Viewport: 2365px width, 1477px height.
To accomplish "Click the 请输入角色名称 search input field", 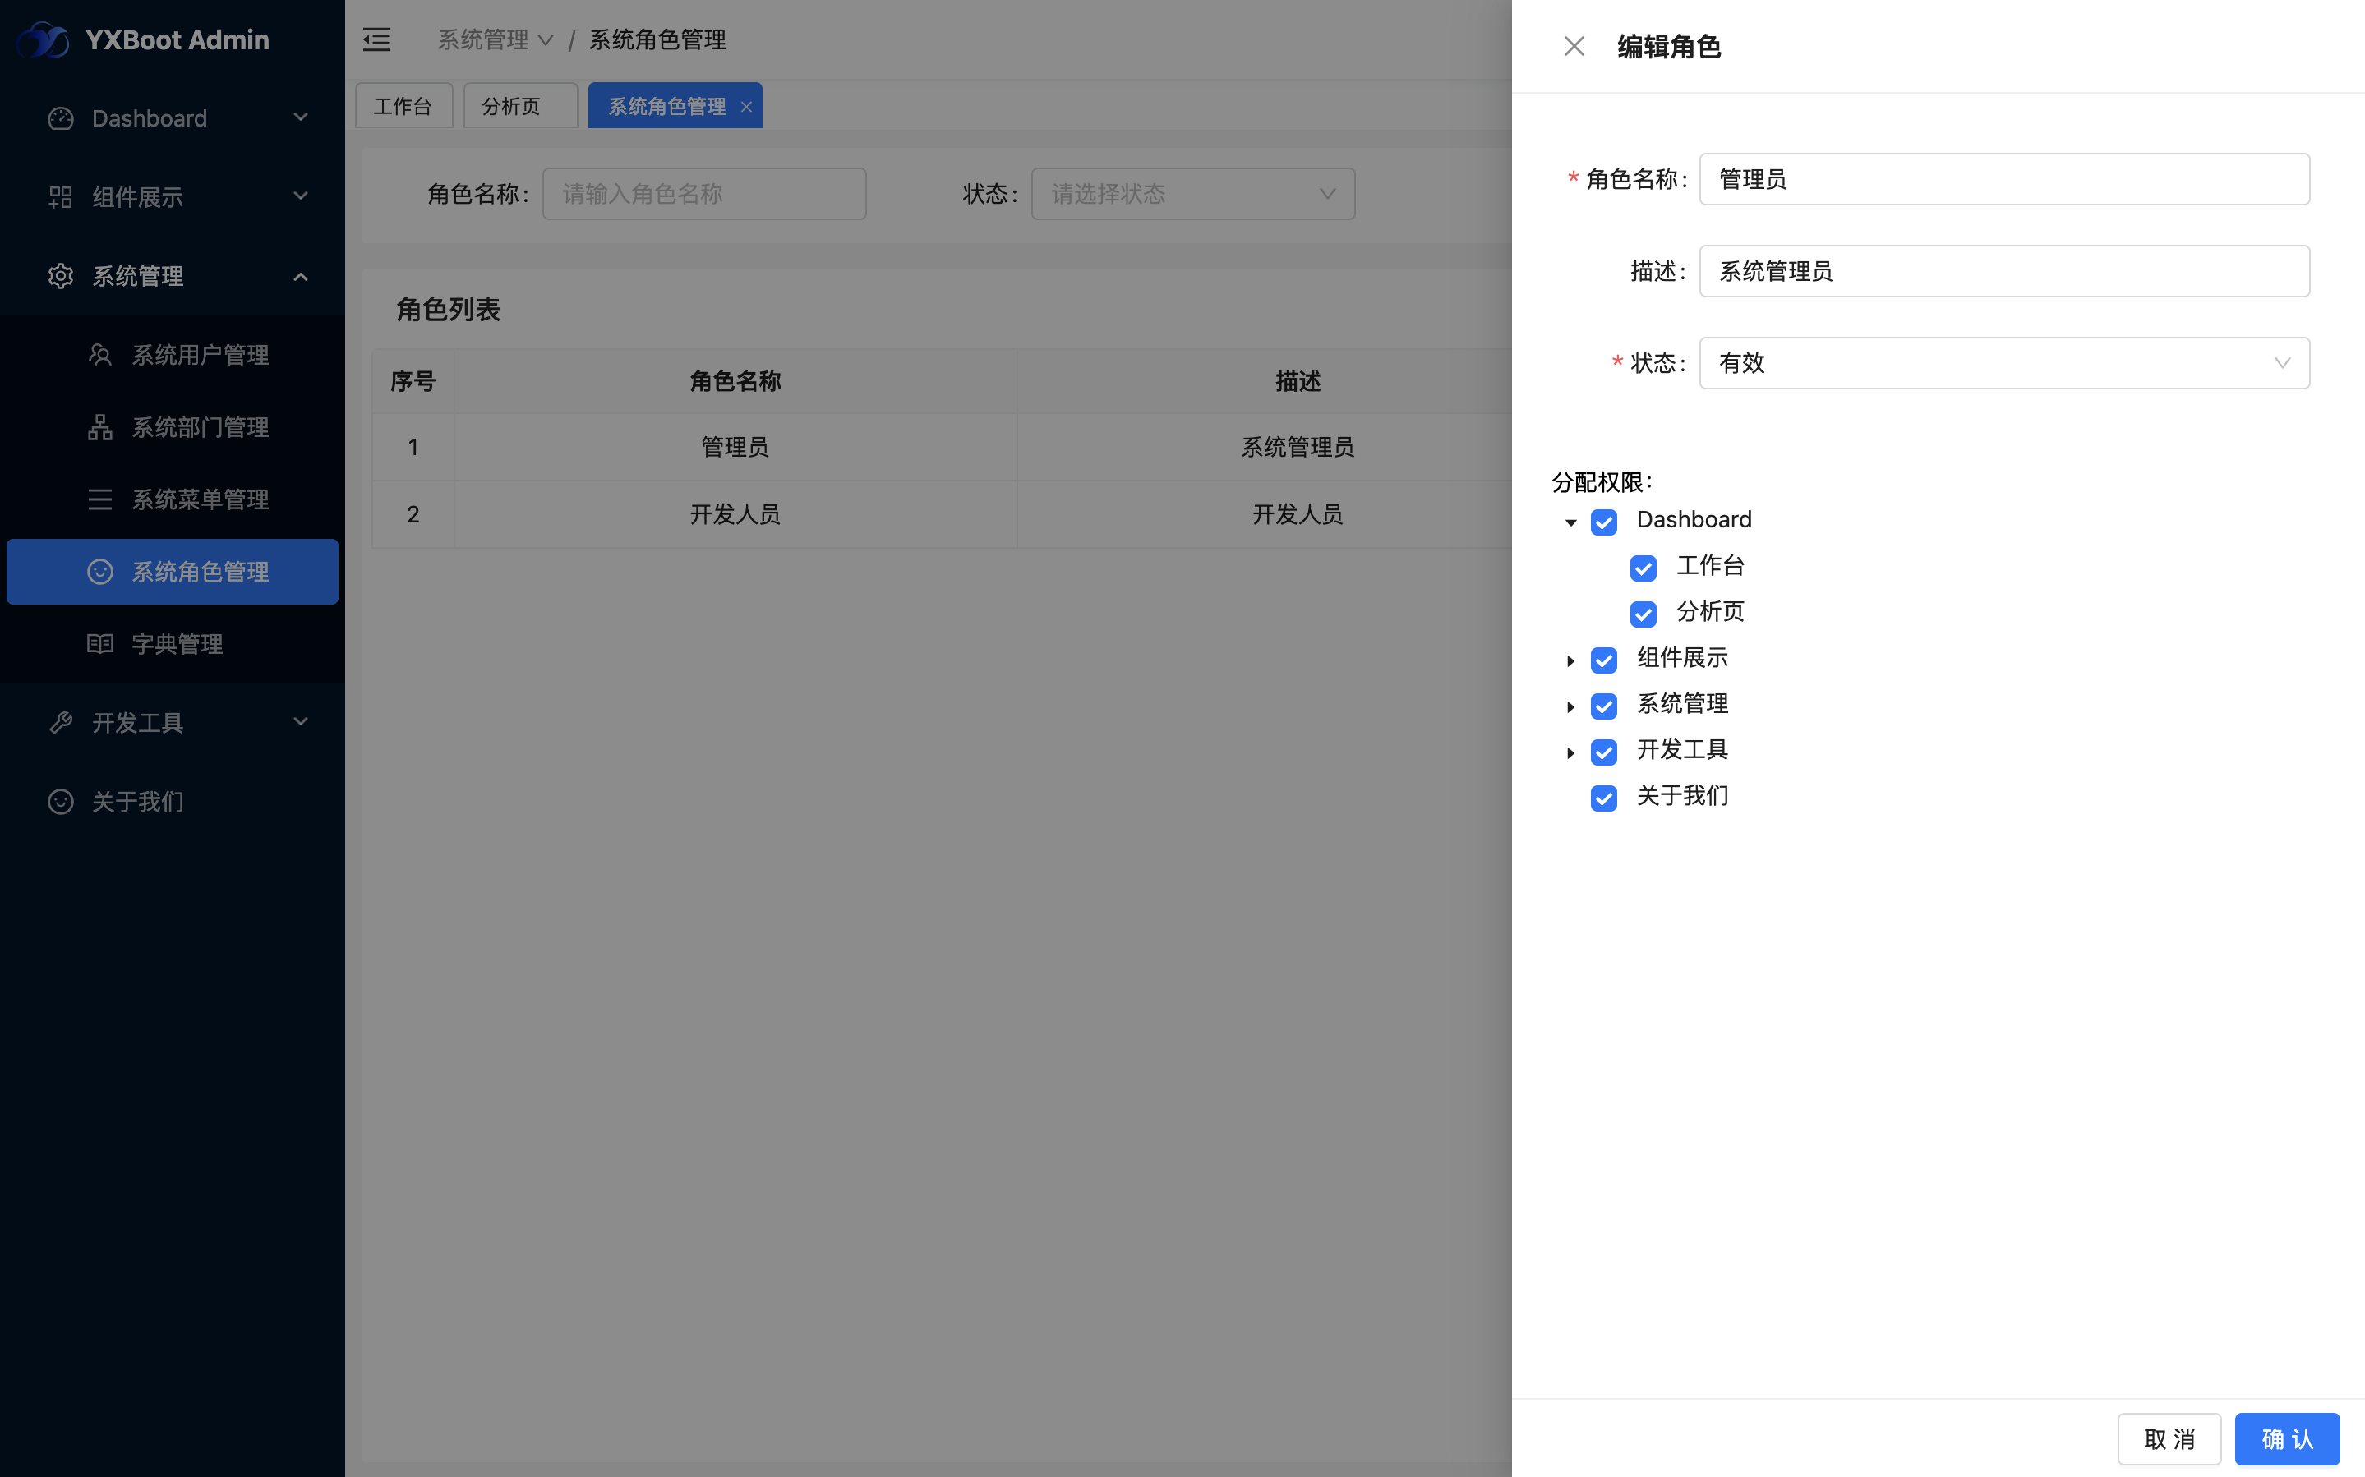I will tap(703, 193).
